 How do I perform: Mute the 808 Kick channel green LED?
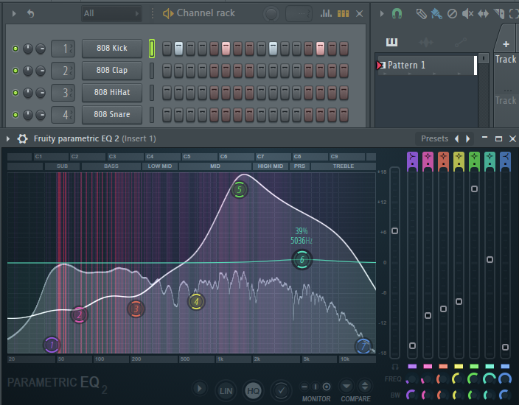pos(15,49)
